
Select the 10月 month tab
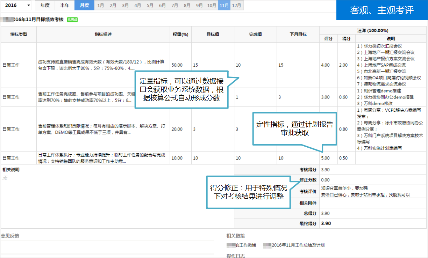pyautogui.click(x=212, y=5)
